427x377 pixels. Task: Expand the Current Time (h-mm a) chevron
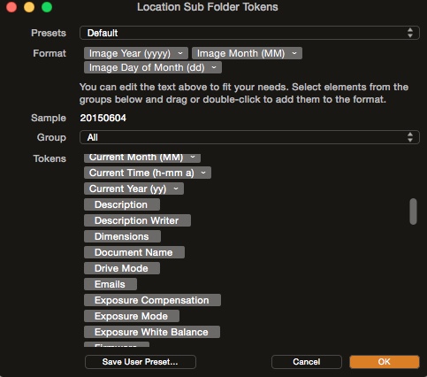tap(203, 173)
